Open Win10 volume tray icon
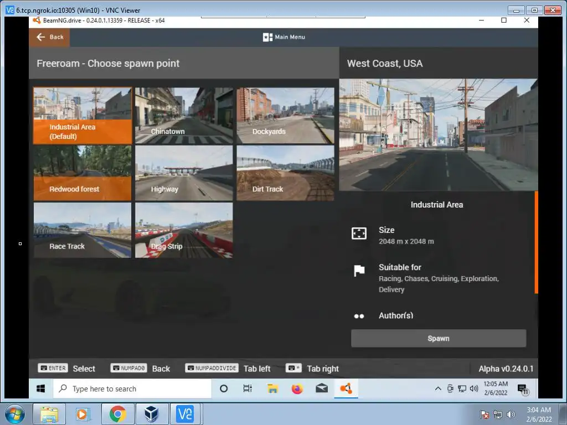The image size is (567, 425). [x=474, y=388]
